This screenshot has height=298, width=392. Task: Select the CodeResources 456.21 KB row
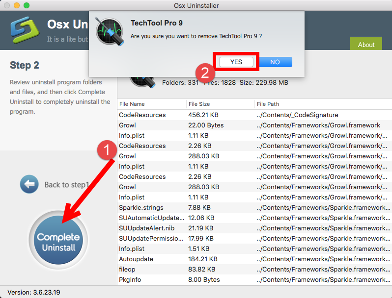254,115
